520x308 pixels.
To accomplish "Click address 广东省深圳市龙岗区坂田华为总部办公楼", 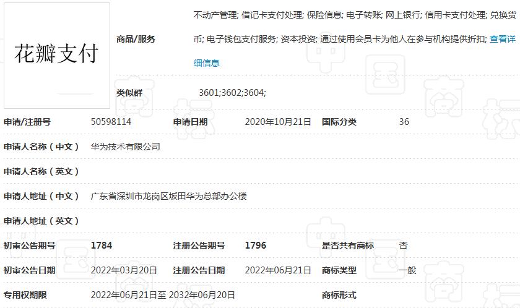I will pyautogui.click(x=169, y=197).
